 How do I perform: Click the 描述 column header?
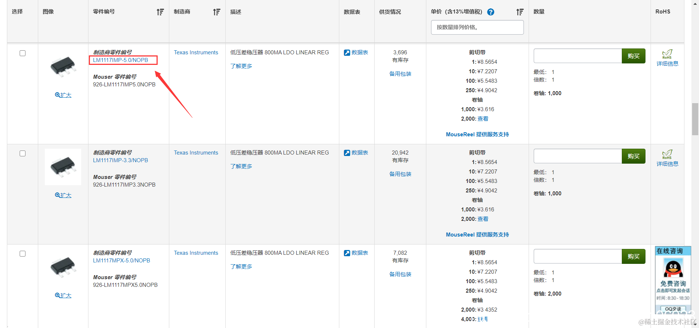pos(236,12)
